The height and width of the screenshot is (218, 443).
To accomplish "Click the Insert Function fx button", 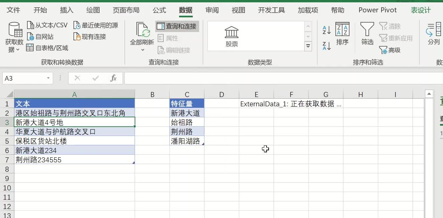I will click(113, 78).
